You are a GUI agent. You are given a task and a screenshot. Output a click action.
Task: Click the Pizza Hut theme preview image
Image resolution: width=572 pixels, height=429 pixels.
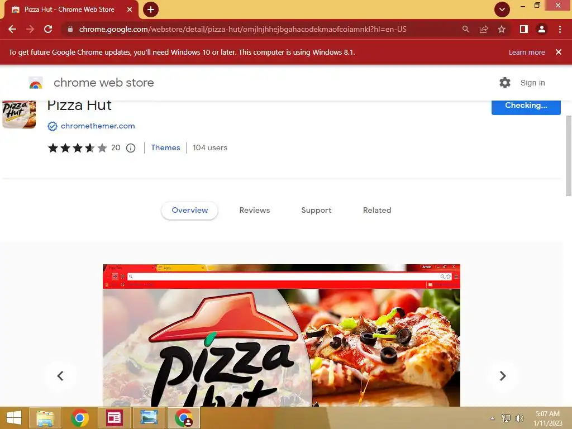click(x=282, y=335)
